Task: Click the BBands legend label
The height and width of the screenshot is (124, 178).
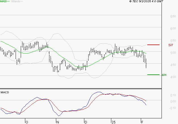Action: click(x=16, y=1)
